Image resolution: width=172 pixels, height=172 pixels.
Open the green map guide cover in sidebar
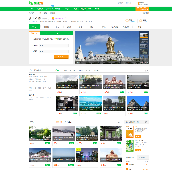[x=129, y=146]
